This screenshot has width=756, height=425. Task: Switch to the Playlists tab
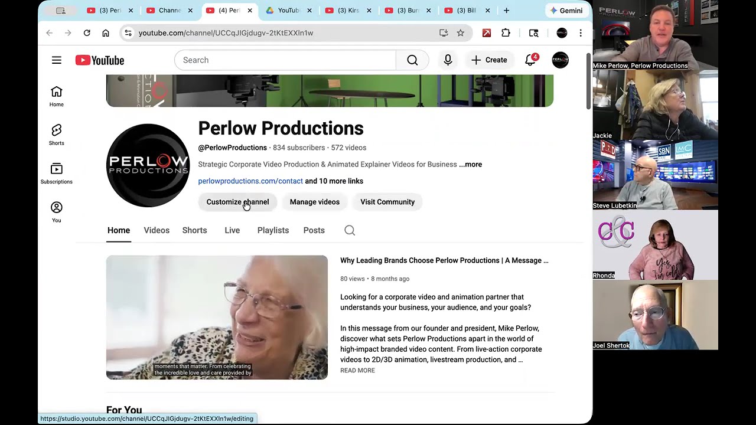tap(273, 230)
